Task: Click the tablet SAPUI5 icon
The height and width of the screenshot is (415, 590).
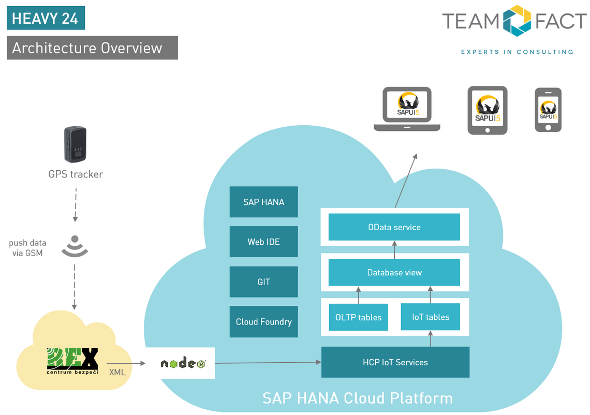Action: (x=488, y=110)
